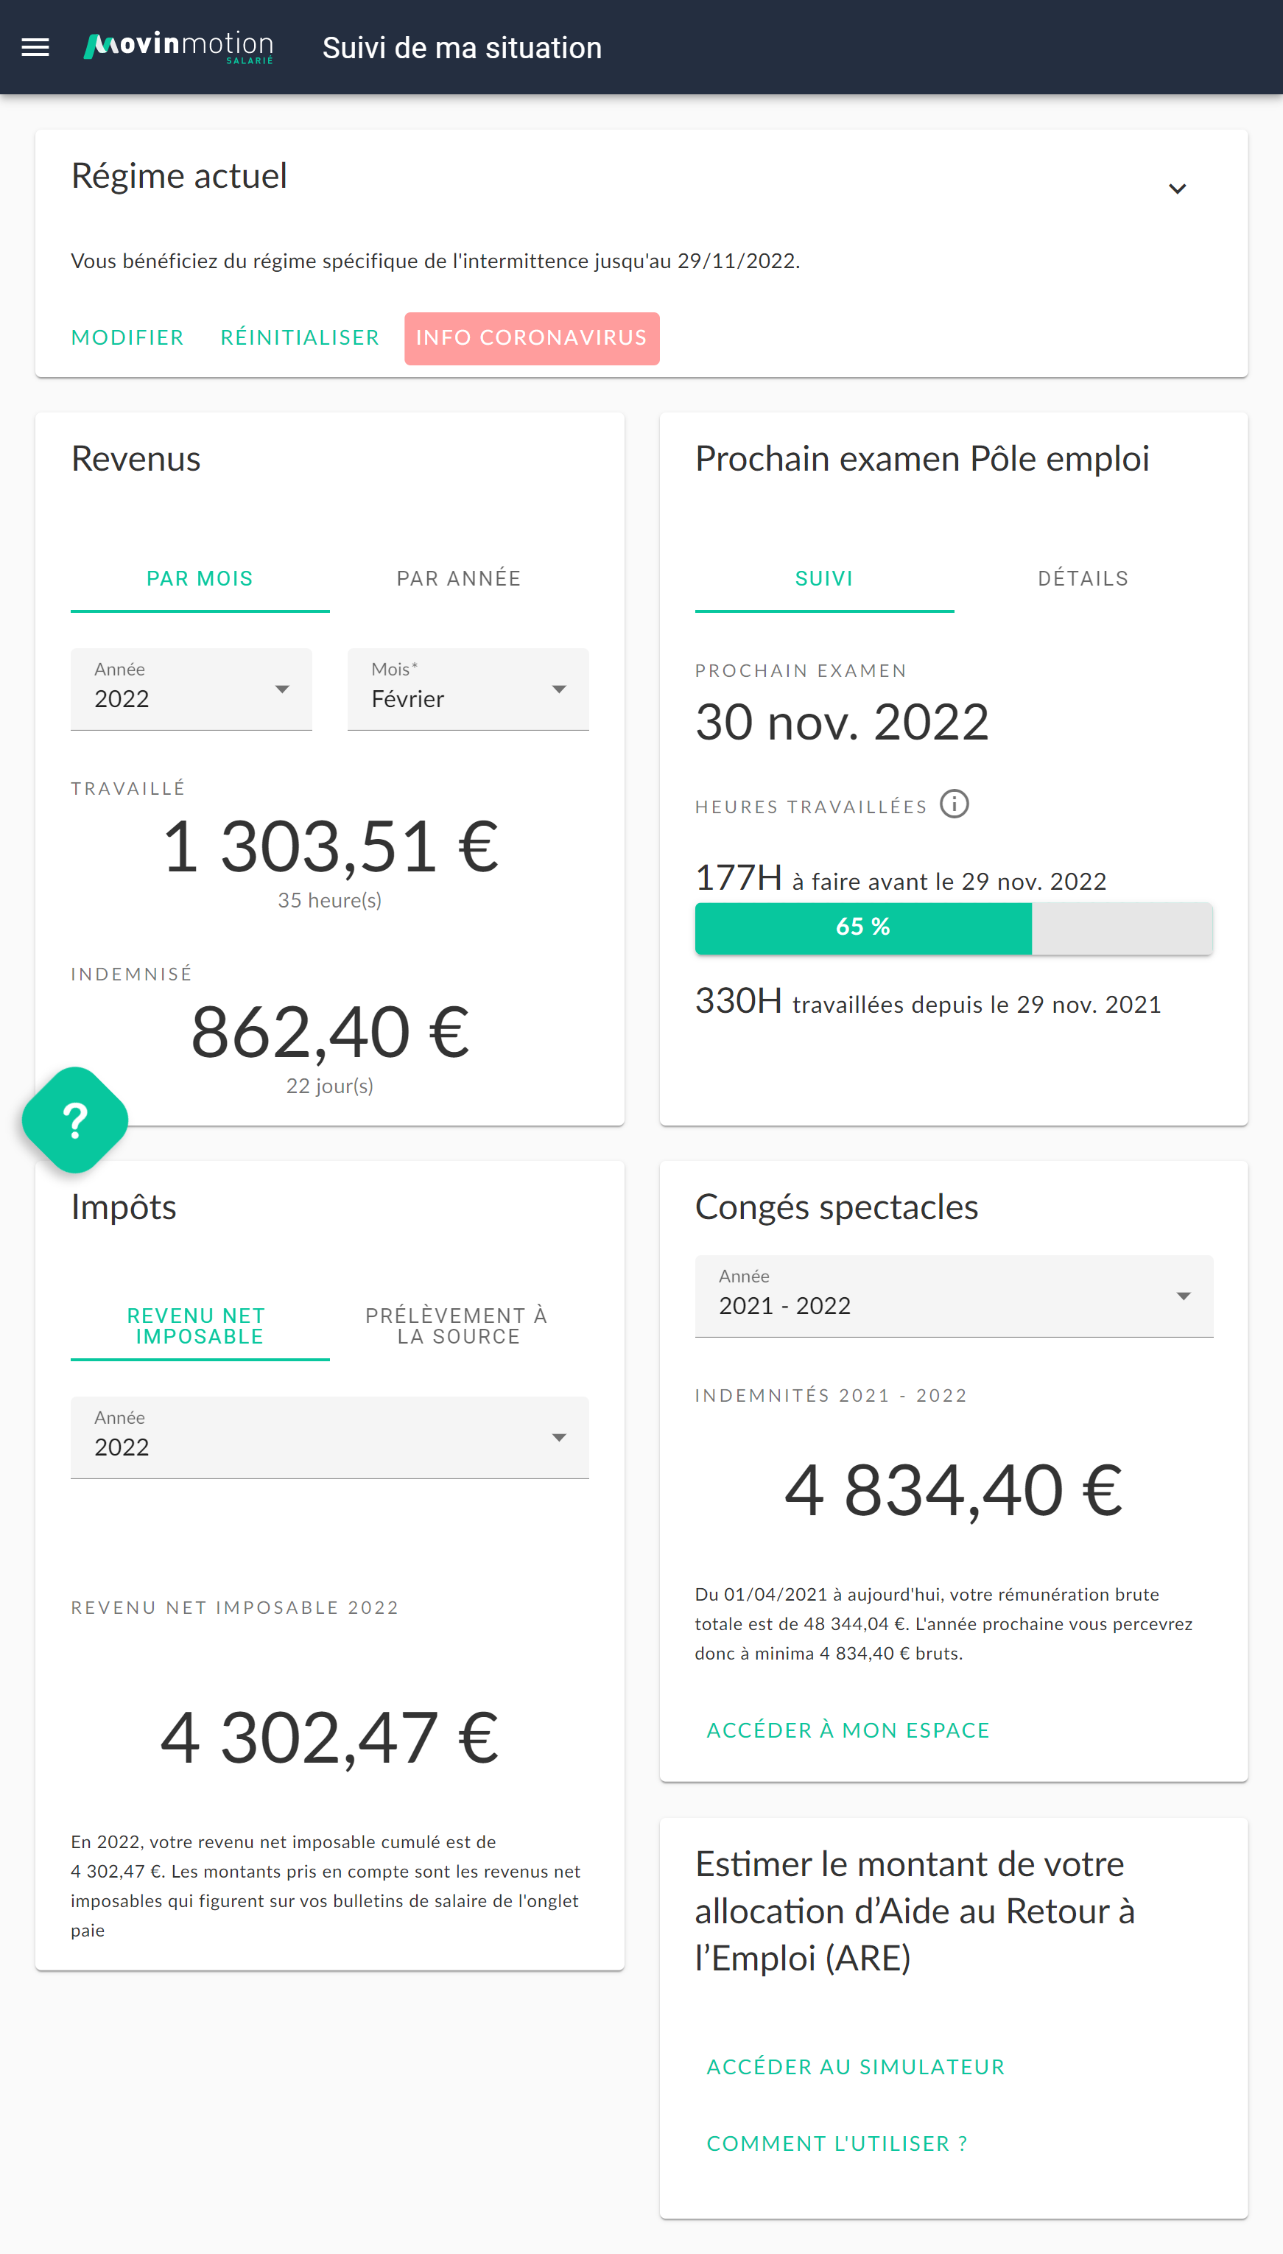The height and width of the screenshot is (2254, 1283).
Task: Switch to the Détails tab
Action: click(x=1083, y=578)
